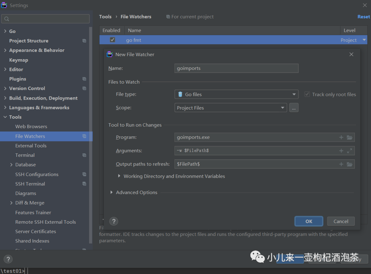The image size is (371, 274).
Task: Click project-level icon beside Version Control
Action: 84,88
